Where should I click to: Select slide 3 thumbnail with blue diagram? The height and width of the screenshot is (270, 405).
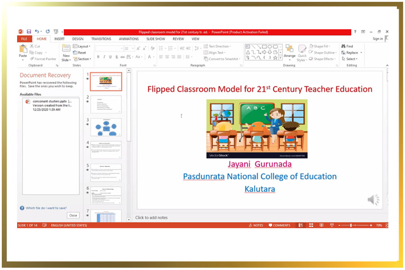click(106, 127)
